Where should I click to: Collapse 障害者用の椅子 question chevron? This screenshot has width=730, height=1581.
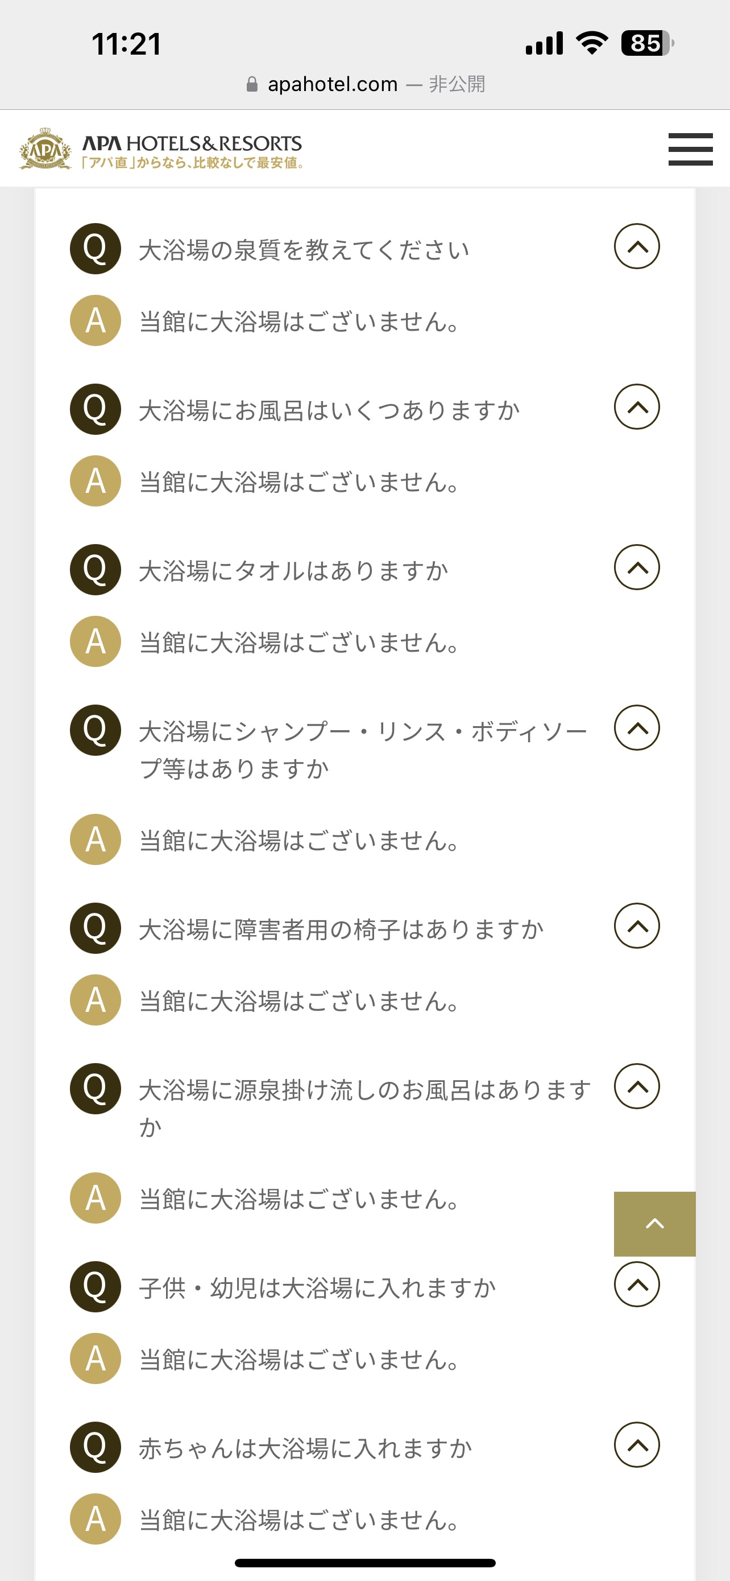coord(637,926)
